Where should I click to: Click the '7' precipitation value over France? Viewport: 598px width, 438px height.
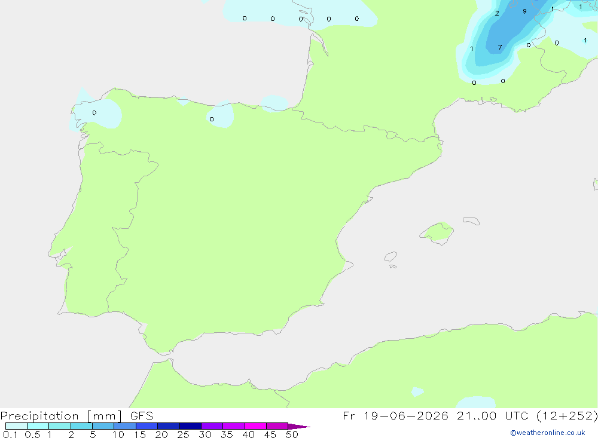(499, 47)
